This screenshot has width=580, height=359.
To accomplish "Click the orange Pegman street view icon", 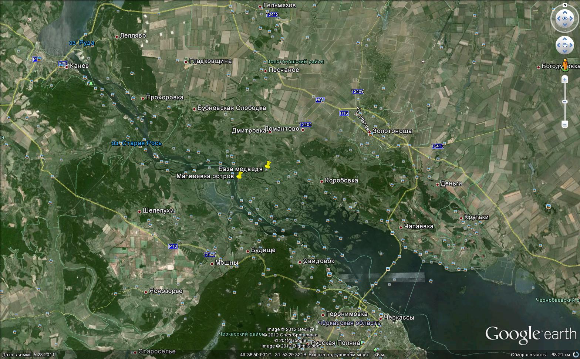I will point(565,64).
